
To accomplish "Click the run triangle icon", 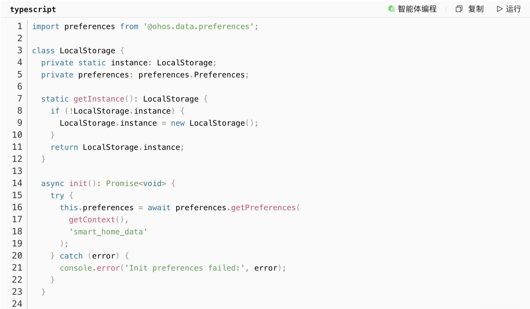I will [499, 9].
